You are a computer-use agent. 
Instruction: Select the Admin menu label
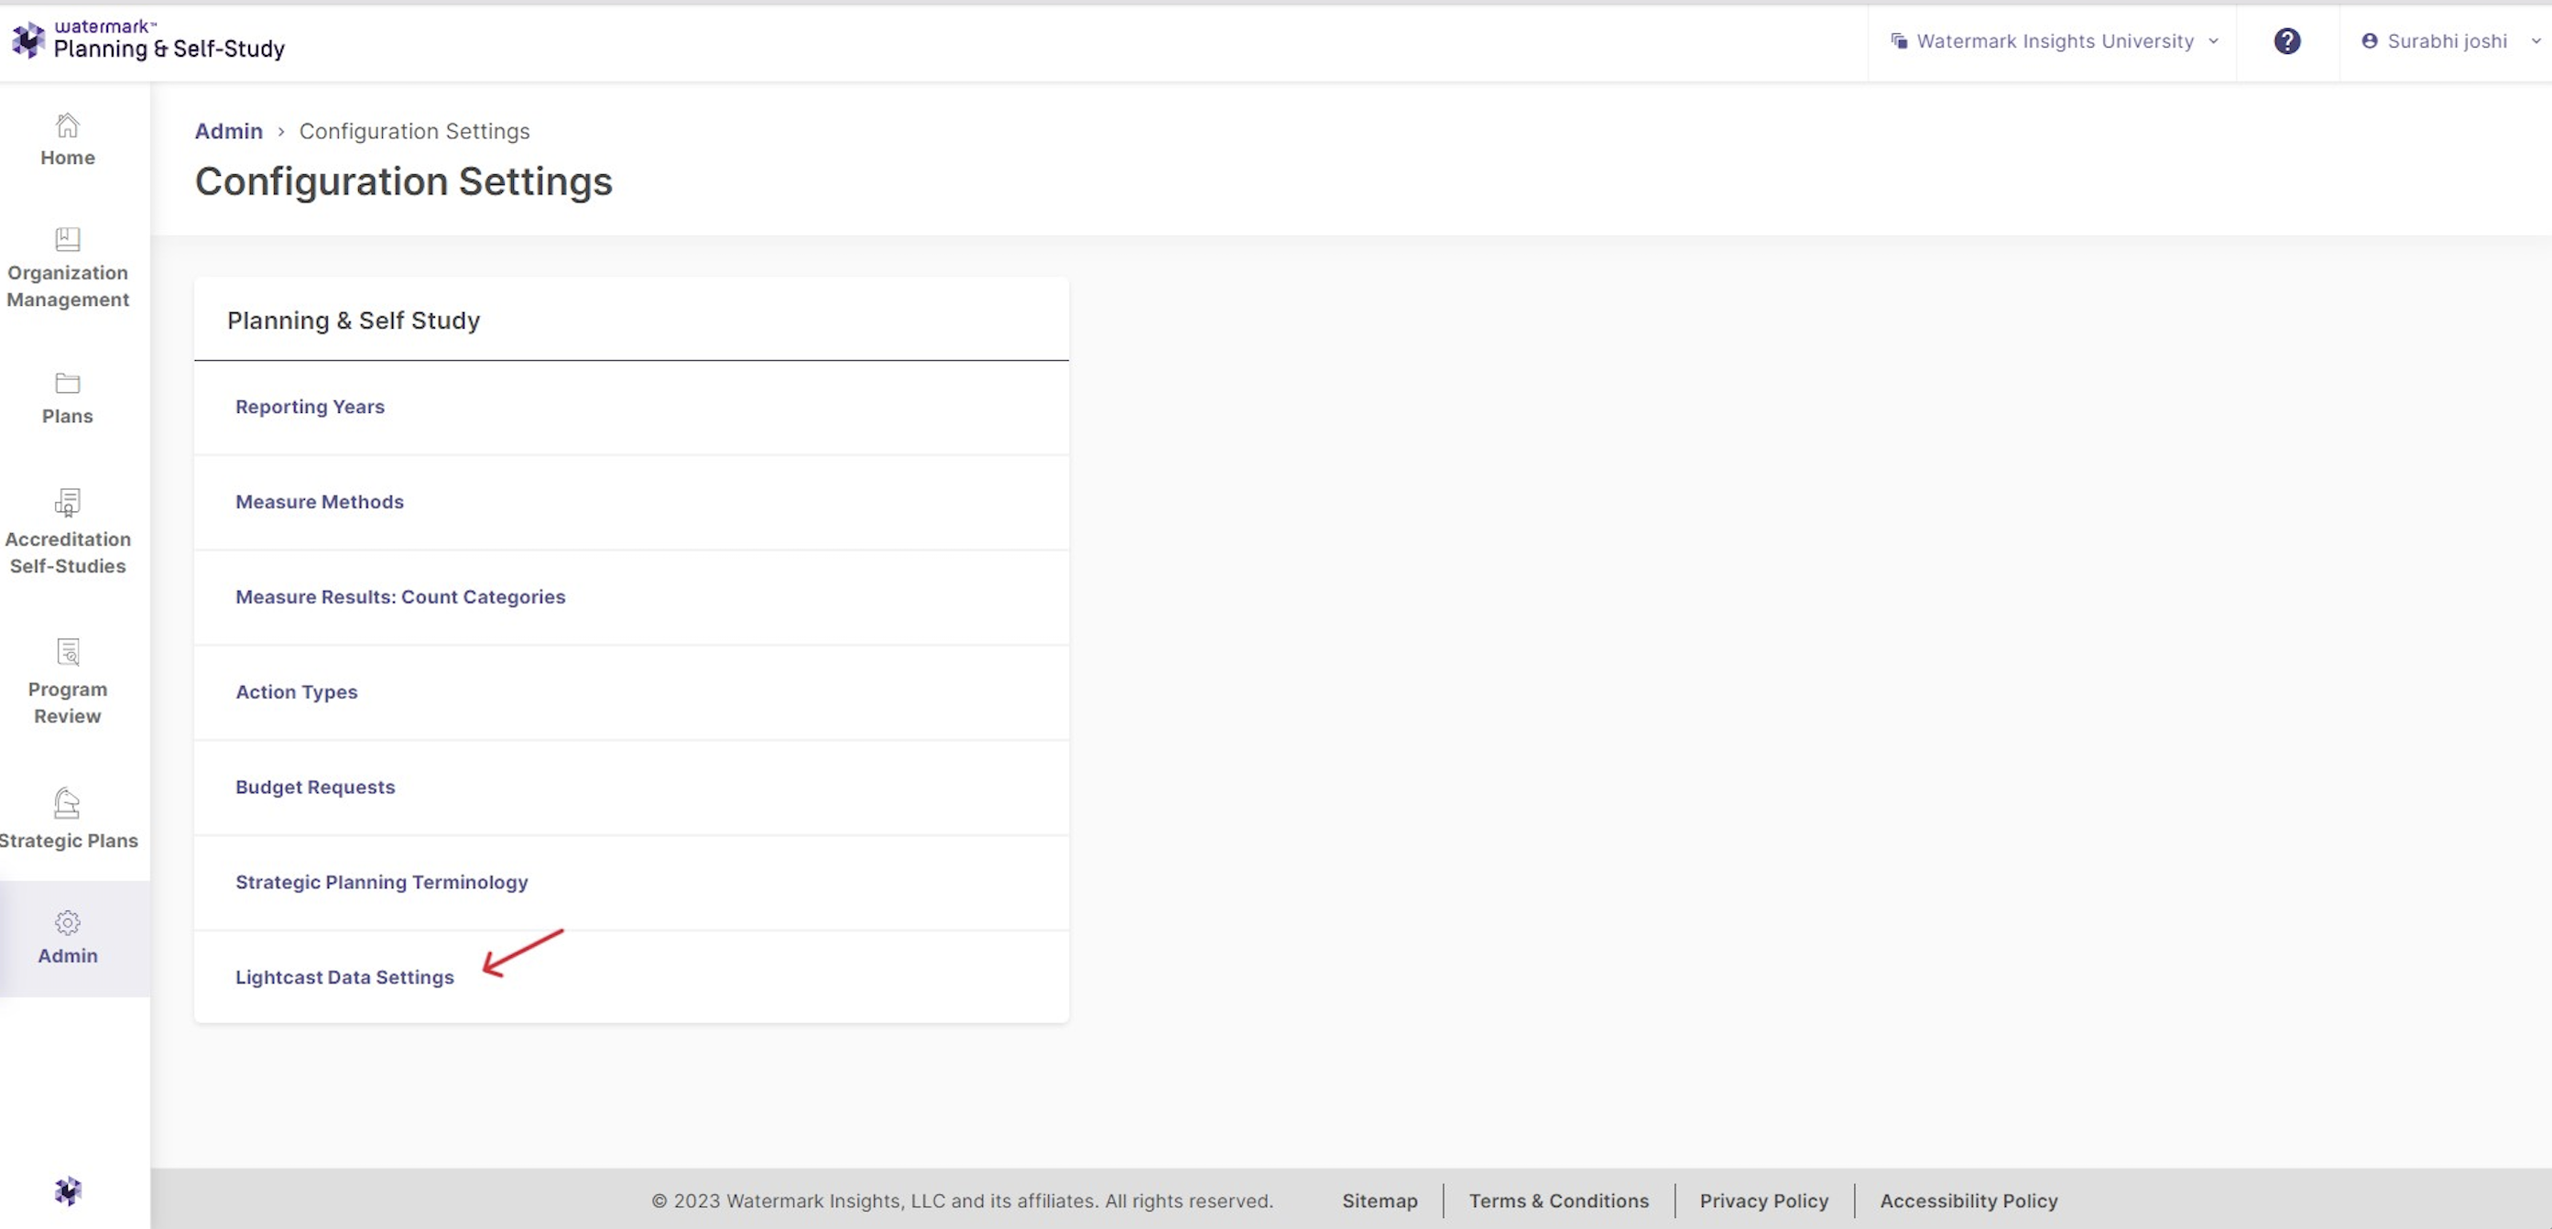pos(68,956)
